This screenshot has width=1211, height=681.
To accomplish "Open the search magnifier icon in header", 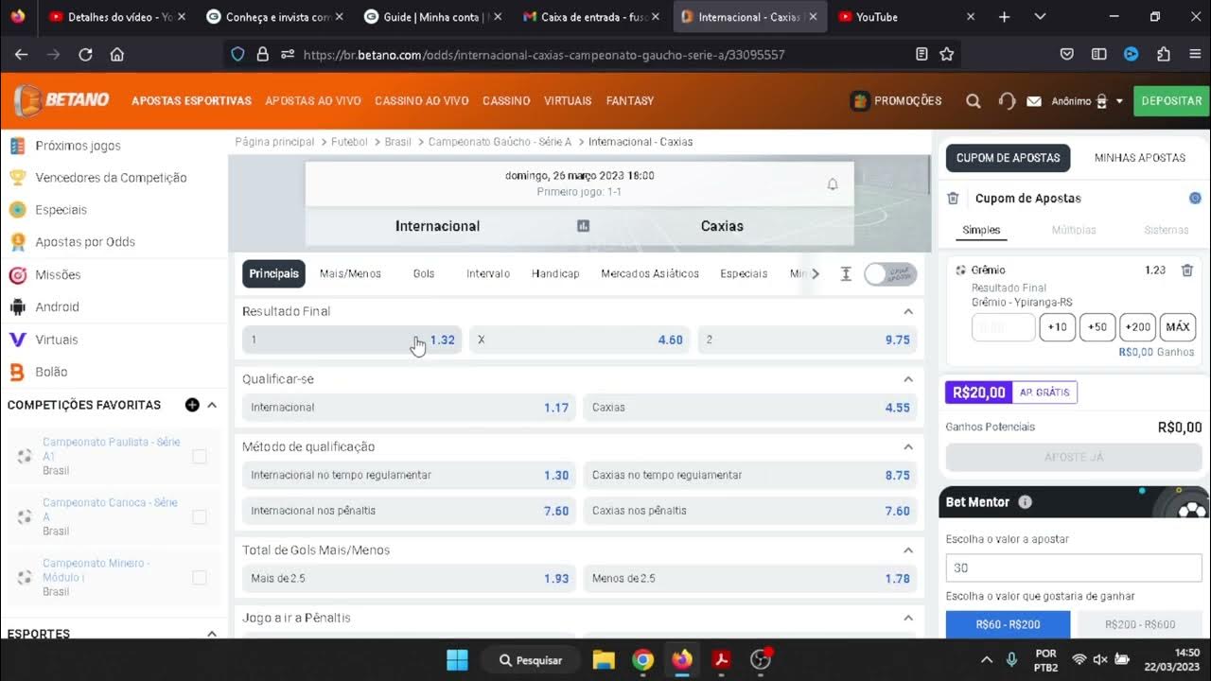I will (x=974, y=101).
